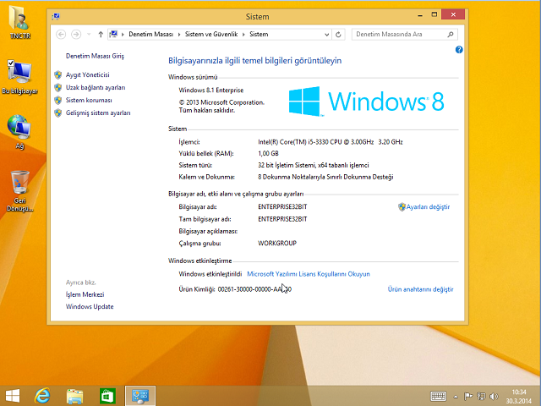This screenshot has width=541, height=406.
Task: Close the Sistem window
Action: click(453, 14)
